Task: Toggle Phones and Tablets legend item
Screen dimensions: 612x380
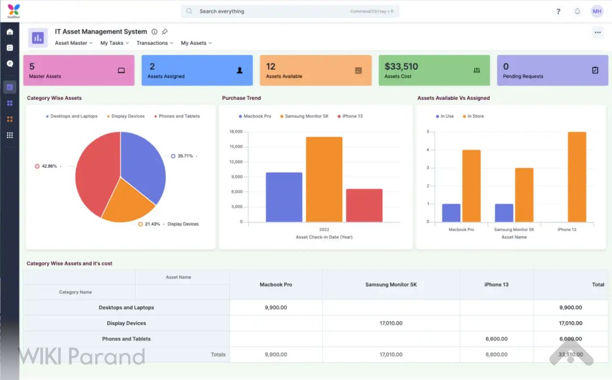Action: pos(177,116)
